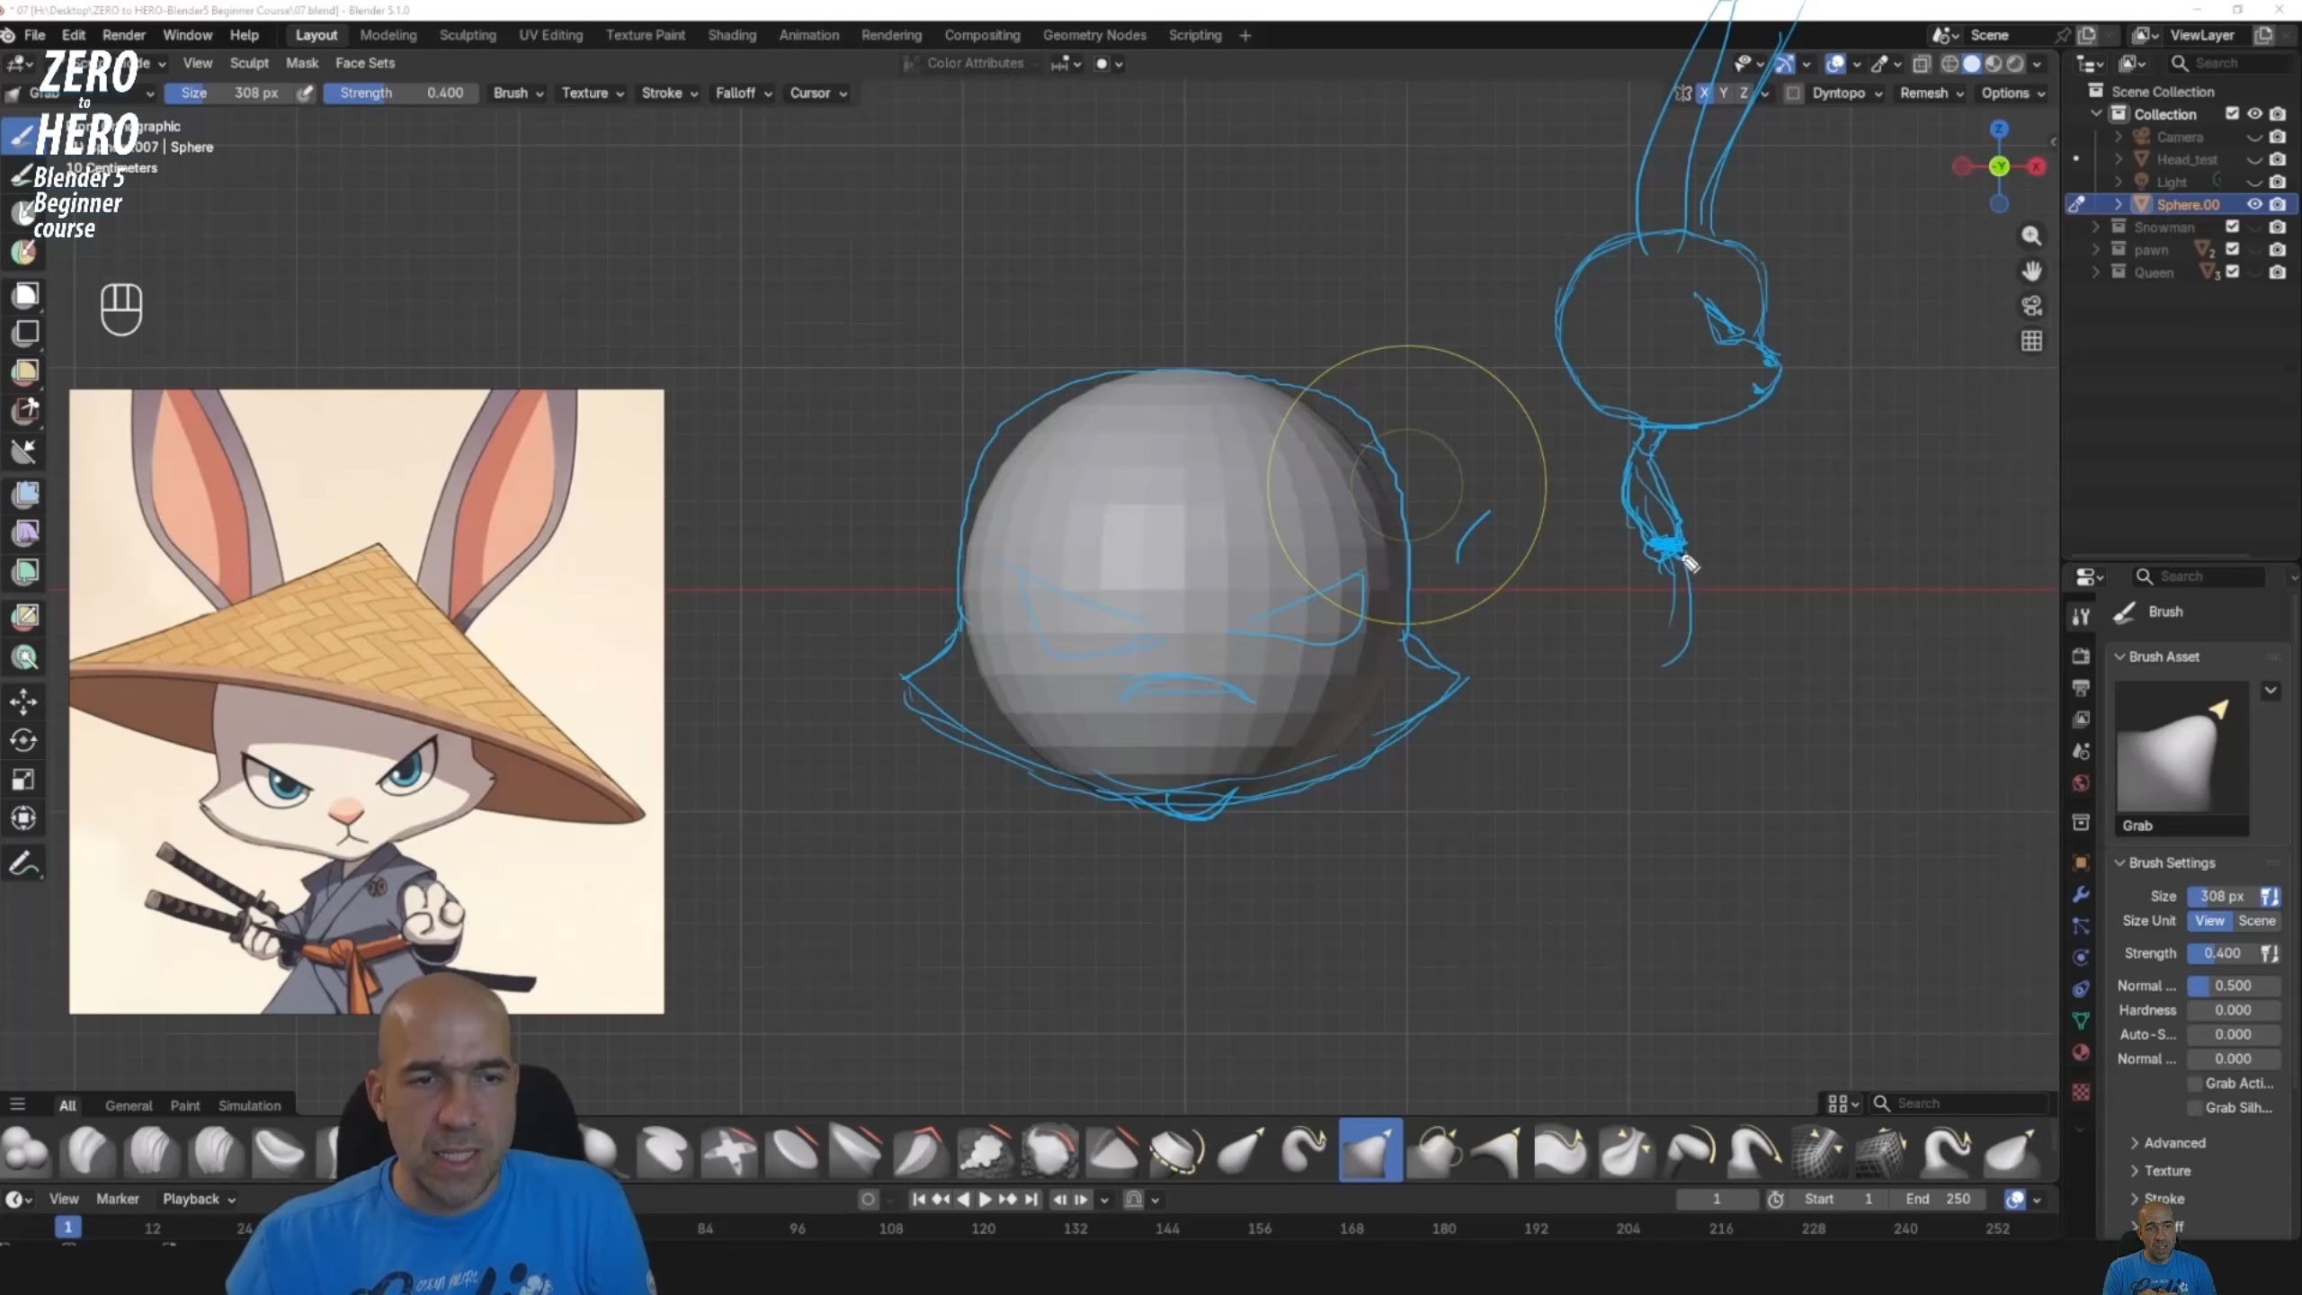Image resolution: width=2302 pixels, height=1295 pixels.
Task: Toggle size pressure sensitivity in Brush Settings
Action: [2270, 897]
